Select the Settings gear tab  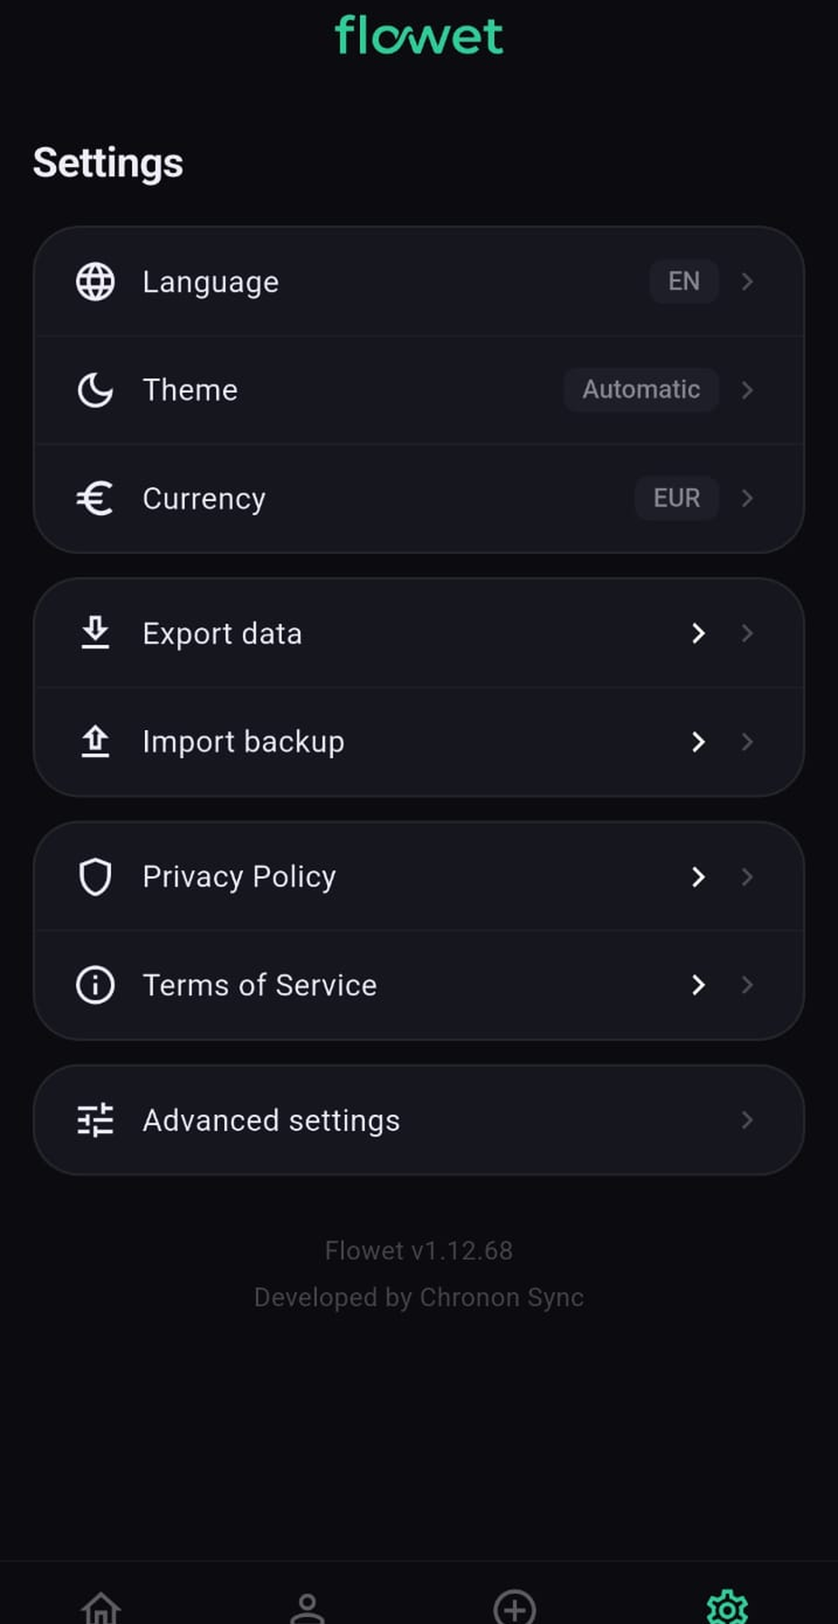tap(727, 1608)
